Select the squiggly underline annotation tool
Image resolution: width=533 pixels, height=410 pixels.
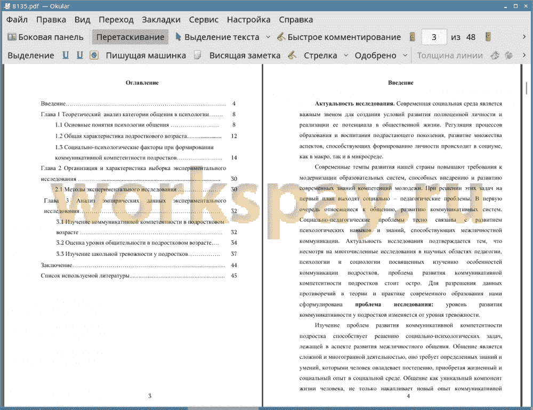click(79, 55)
